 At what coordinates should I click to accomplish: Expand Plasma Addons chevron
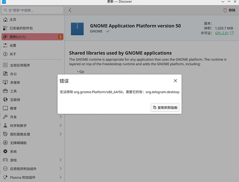(x=61, y=177)
